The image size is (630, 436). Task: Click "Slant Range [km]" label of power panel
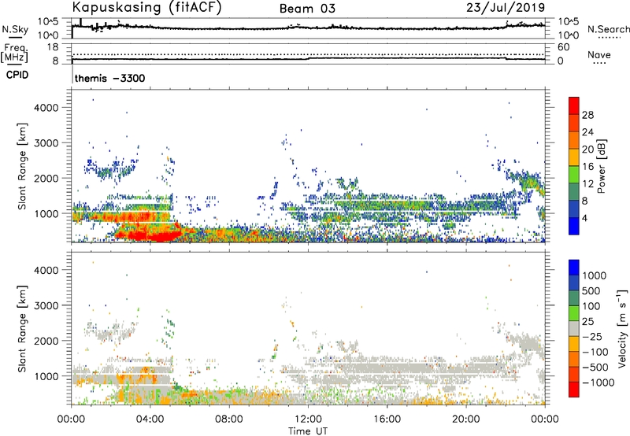[x=22, y=166]
